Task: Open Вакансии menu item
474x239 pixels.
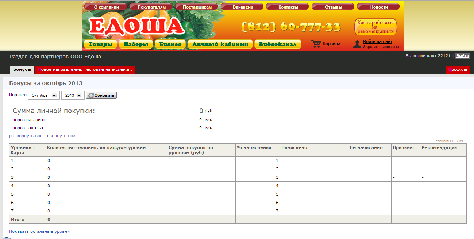Action: 243,7
